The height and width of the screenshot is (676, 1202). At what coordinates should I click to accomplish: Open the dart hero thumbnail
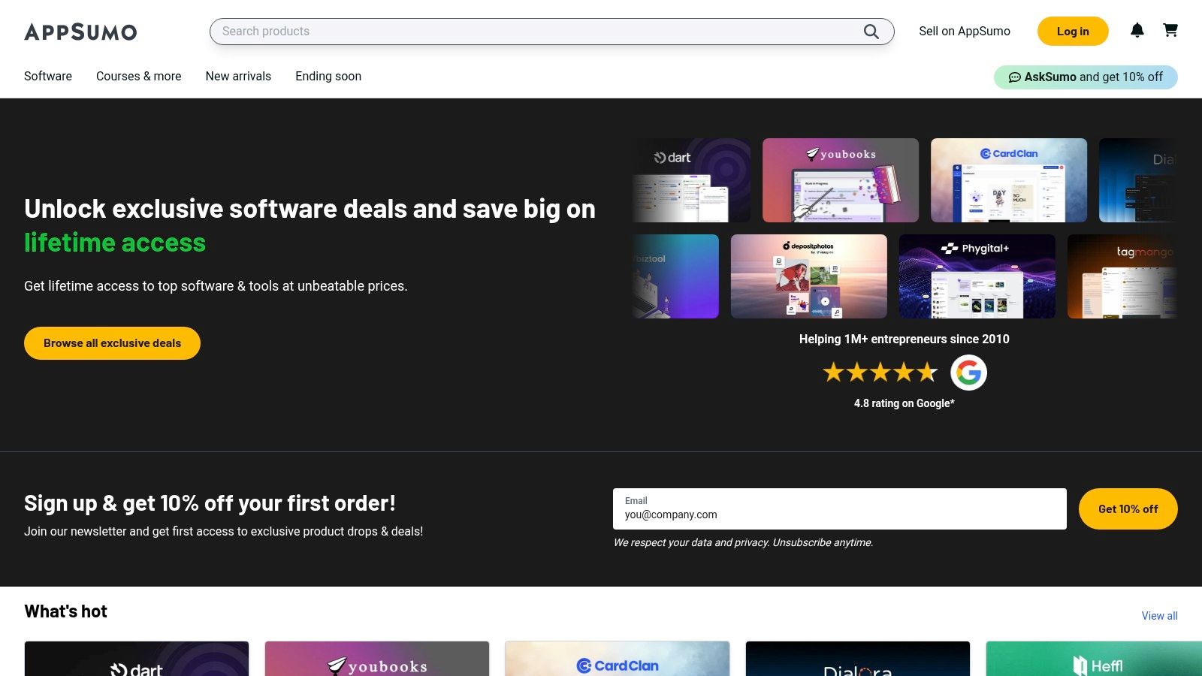click(691, 180)
